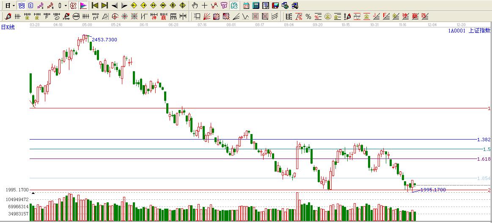Select the hand pan tool

(x=195, y=5)
